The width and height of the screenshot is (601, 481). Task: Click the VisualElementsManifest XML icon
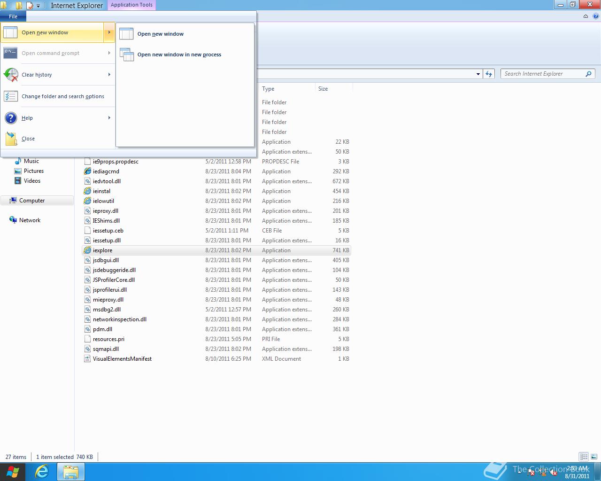[87, 359]
